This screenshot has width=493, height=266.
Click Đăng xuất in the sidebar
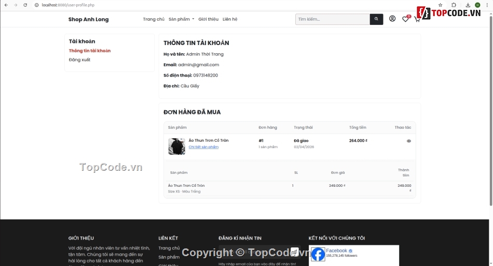point(79,60)
